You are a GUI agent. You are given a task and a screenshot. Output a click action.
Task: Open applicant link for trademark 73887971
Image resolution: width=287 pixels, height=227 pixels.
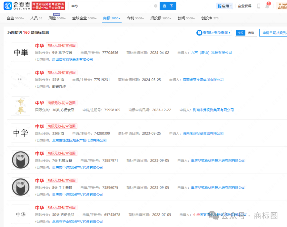tap(218, 161)
